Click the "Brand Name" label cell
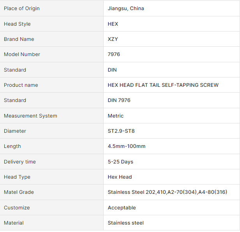 [x=19, y=39]
